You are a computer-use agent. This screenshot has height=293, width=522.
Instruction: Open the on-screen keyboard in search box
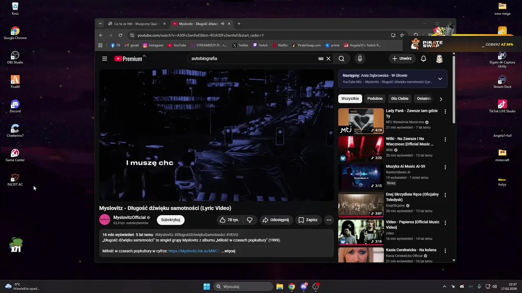321,59
